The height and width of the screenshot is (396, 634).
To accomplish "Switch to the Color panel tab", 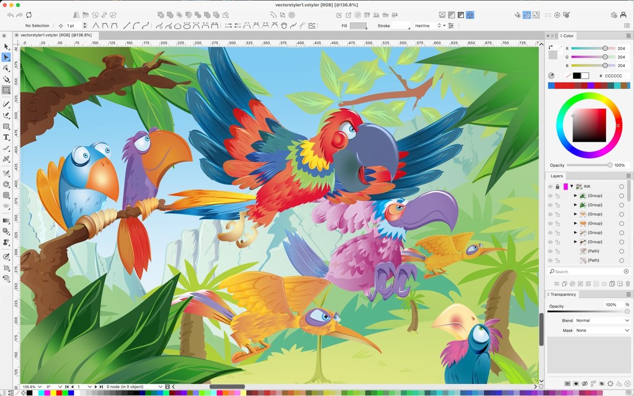I will coord(567,36).
